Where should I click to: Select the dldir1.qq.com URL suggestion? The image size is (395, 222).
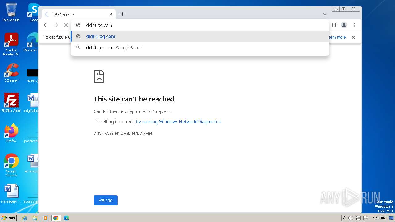[200, 36]
